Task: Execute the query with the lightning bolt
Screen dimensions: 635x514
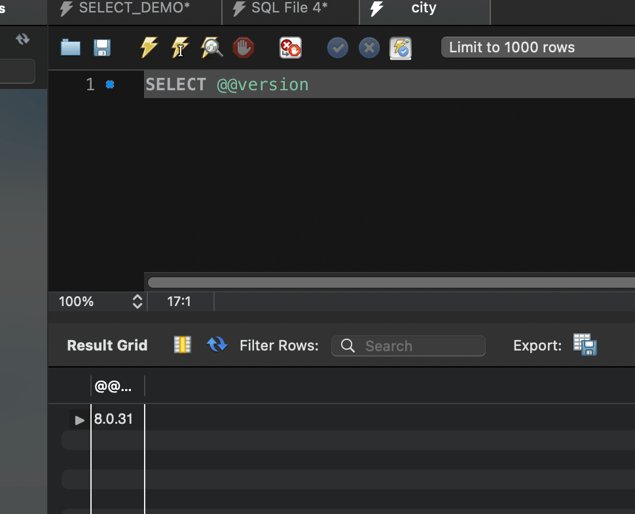Action: click(x=149, y=48)
